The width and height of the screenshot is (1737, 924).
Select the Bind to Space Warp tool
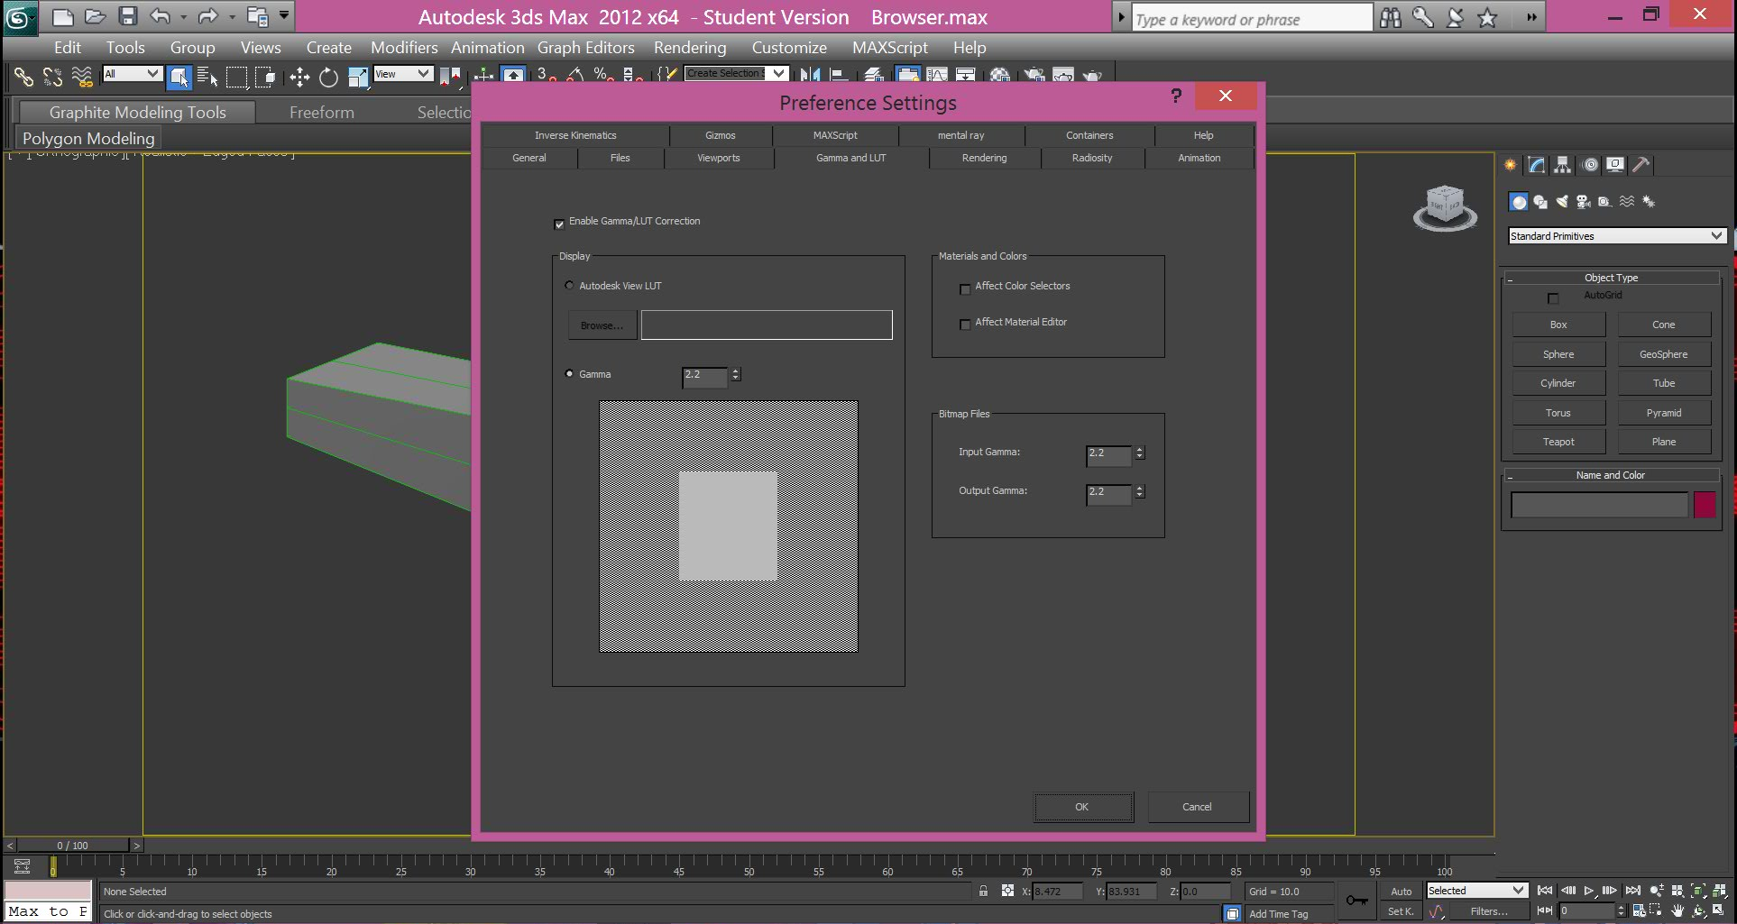82,78
